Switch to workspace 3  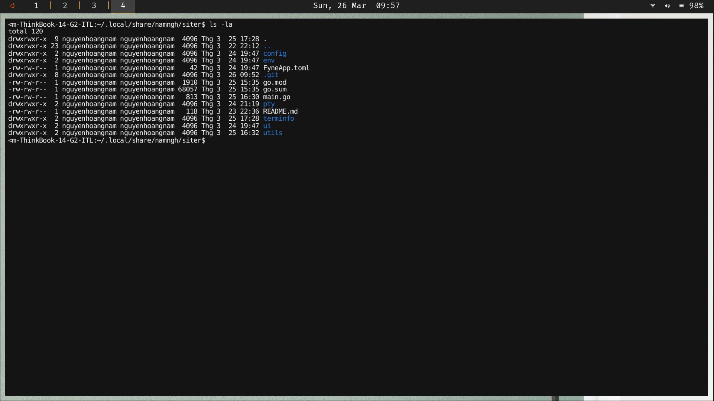click(x=94, y=6)
